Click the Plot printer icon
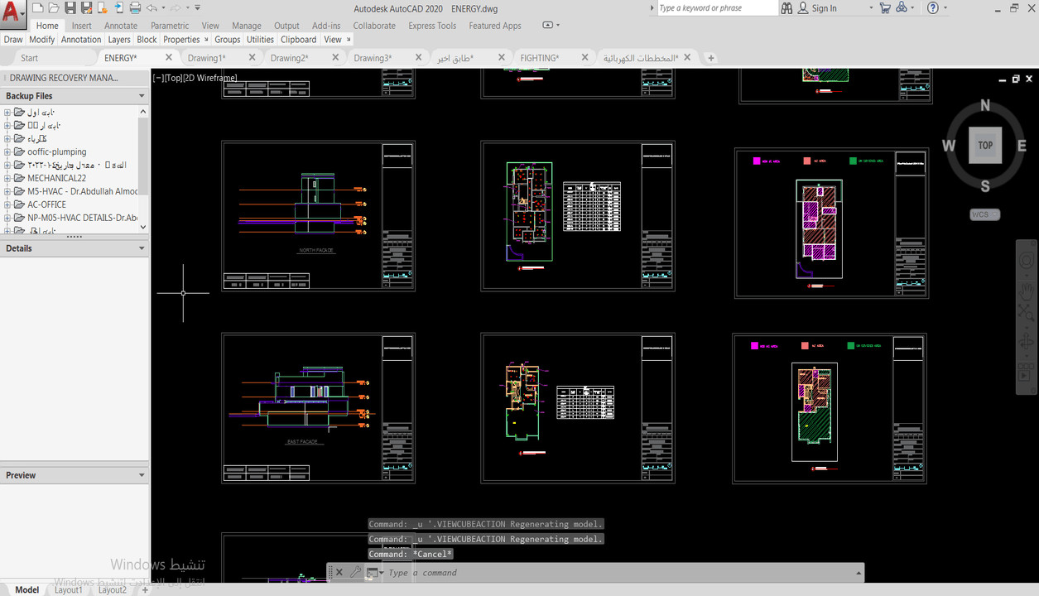Screen dimensions: 1039x596 pos(136,8)
